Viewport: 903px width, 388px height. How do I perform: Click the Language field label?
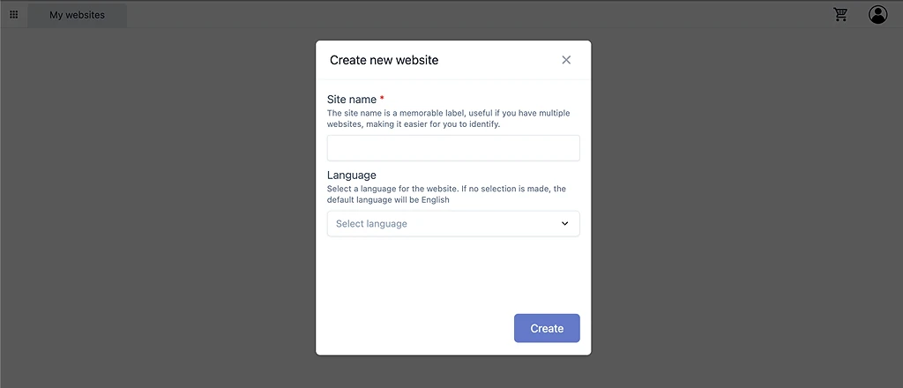[351, 175]
